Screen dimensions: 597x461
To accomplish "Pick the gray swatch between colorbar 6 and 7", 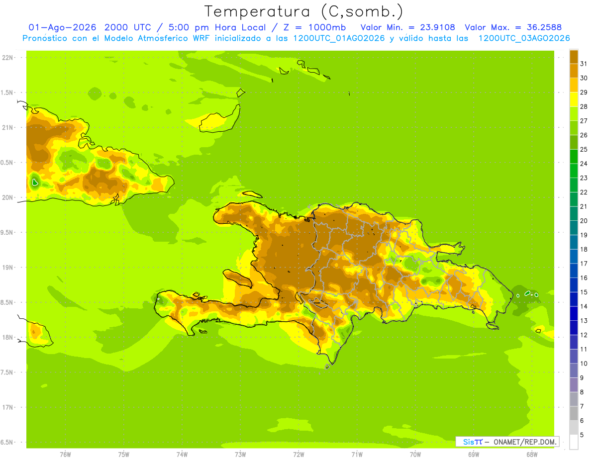I will [x=574, y=413].
